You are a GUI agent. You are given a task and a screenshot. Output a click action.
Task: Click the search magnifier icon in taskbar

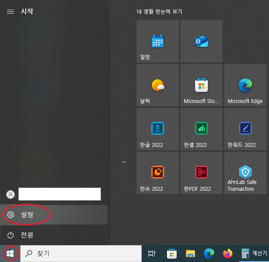click(29, 254)
